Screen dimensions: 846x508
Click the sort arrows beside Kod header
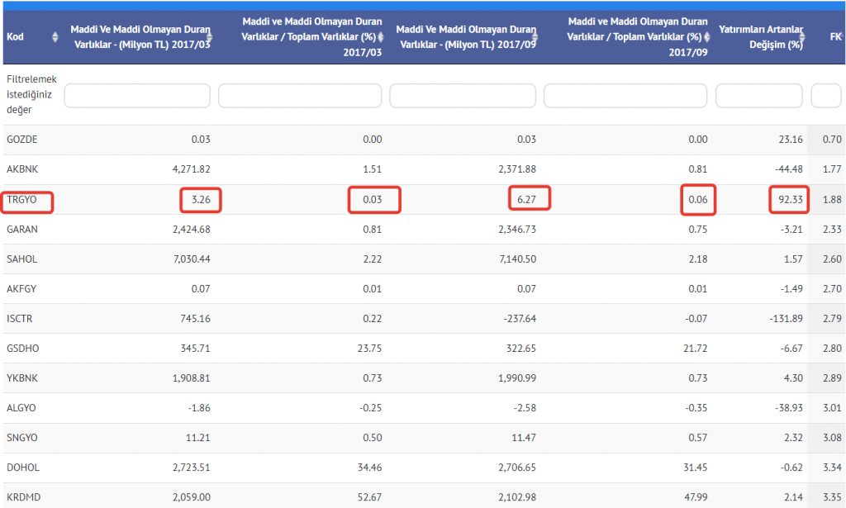pos(55,37)
